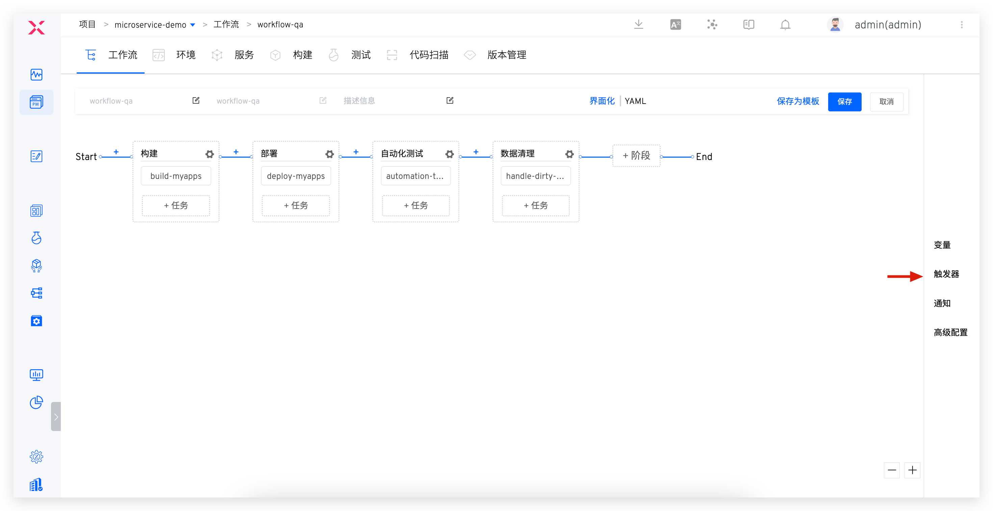Add 任务 in the 部署 stage
This screenshot has width=993, height=511.
click(296, 205)
